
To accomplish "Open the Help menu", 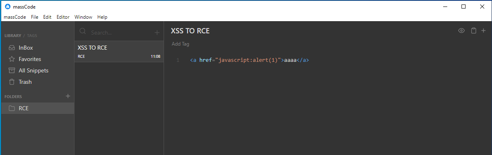I will pos(102,17).
